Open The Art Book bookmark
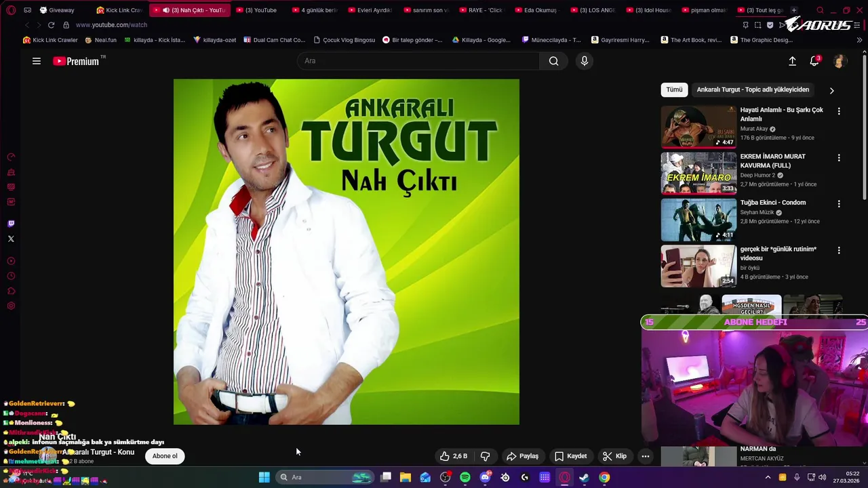868x488 pixels. coord(691,40)
